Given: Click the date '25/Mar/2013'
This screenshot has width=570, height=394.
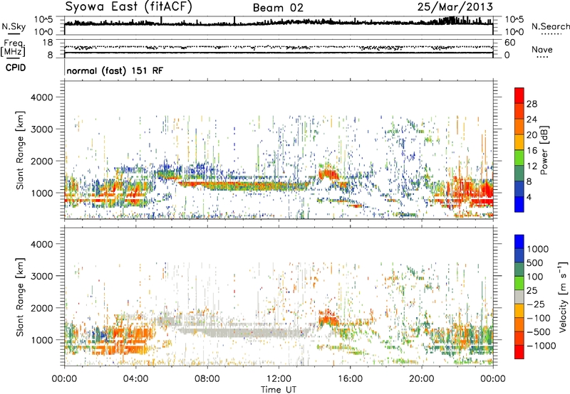Looking at the screenshot, I should [x=455, y=6].
